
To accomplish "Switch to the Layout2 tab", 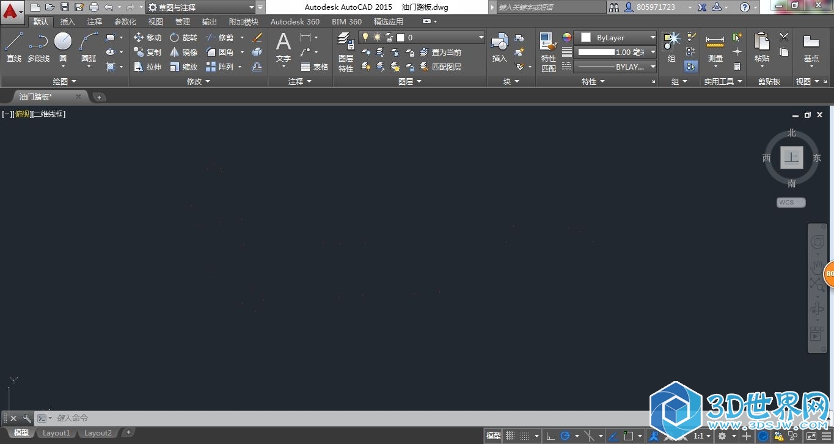I will [98, 433].
